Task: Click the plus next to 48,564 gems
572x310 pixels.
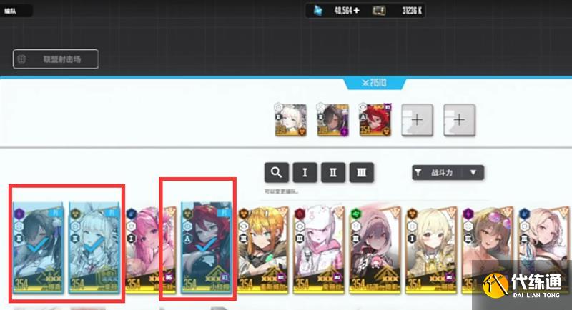Action: click(356, 11)
